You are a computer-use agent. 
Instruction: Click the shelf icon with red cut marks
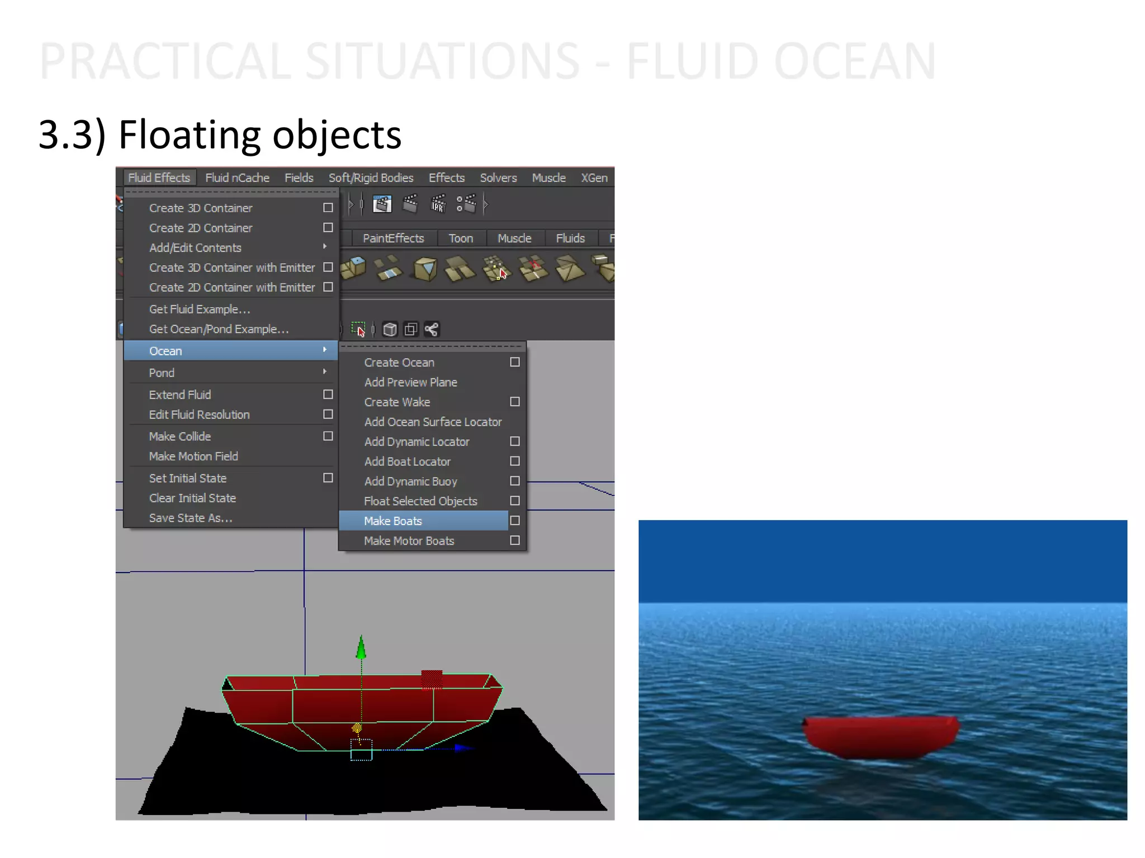pyautogui.click(x=533, y=269)
